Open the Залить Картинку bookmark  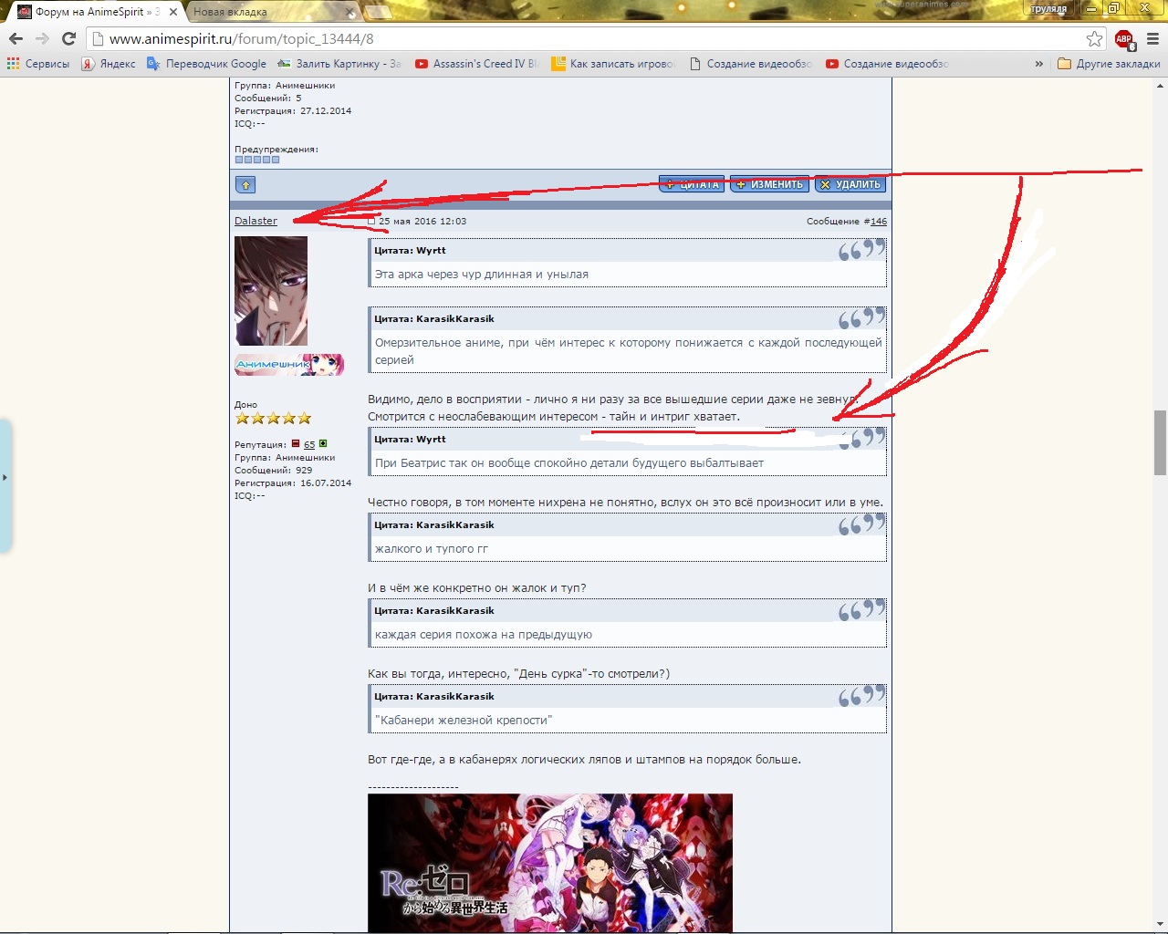click(x=339, y=64)
